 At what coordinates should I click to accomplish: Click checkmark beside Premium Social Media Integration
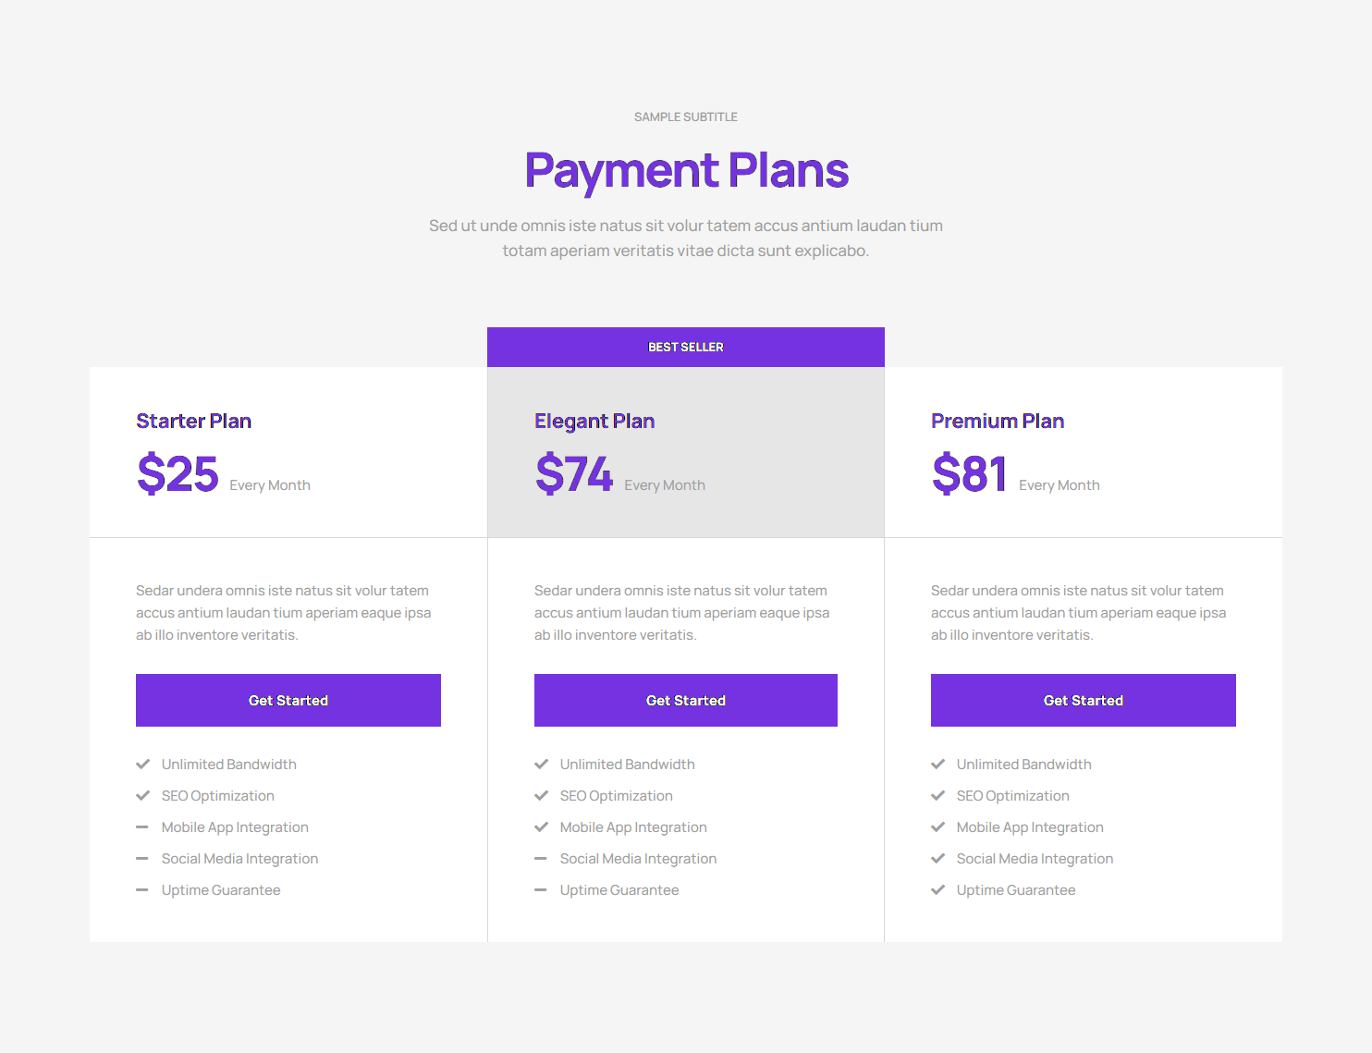click(x=938, y=859)
